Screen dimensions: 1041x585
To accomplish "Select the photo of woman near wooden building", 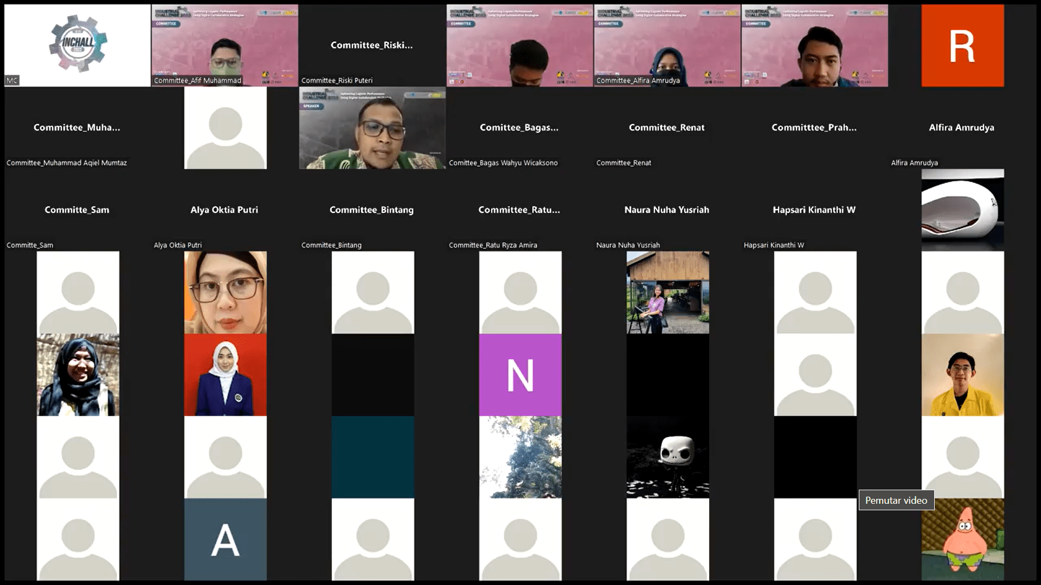I will (x=667, y=292).
